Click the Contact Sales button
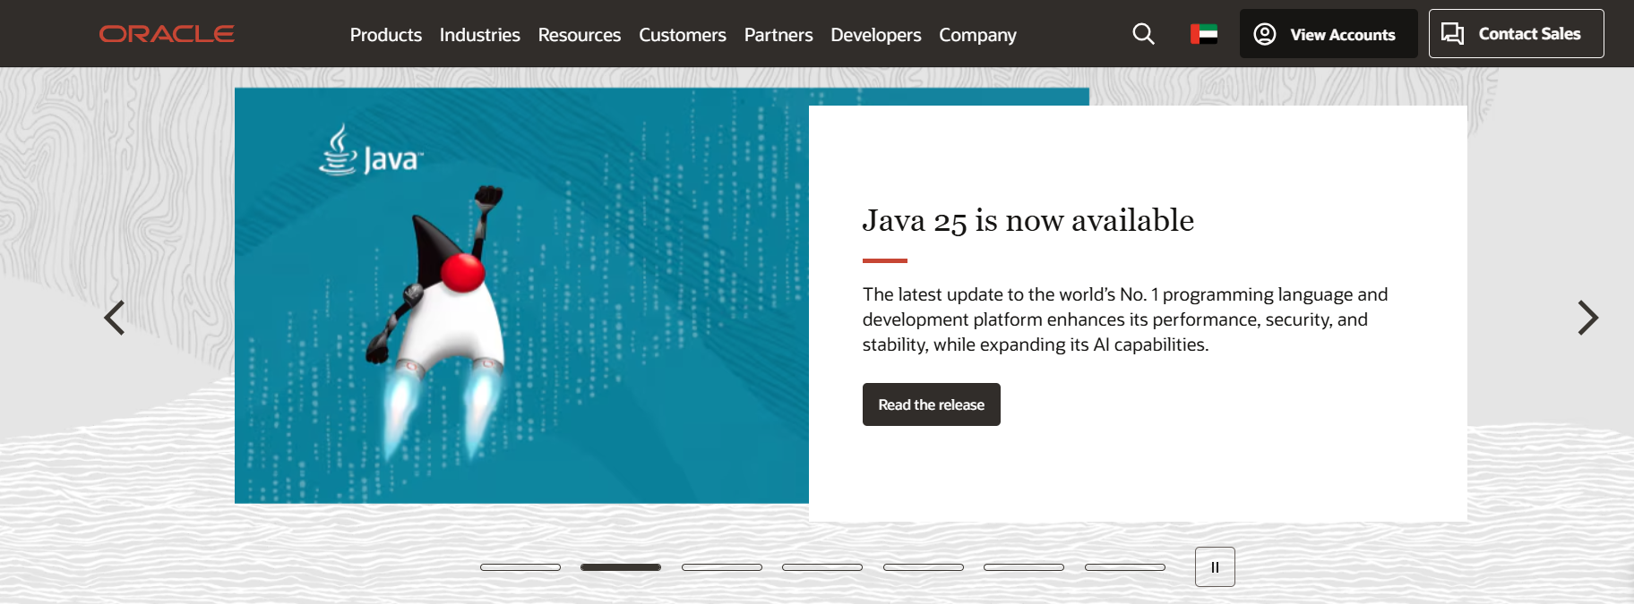The height and width of the screenshot is (604, 1634). (1516, 34)
